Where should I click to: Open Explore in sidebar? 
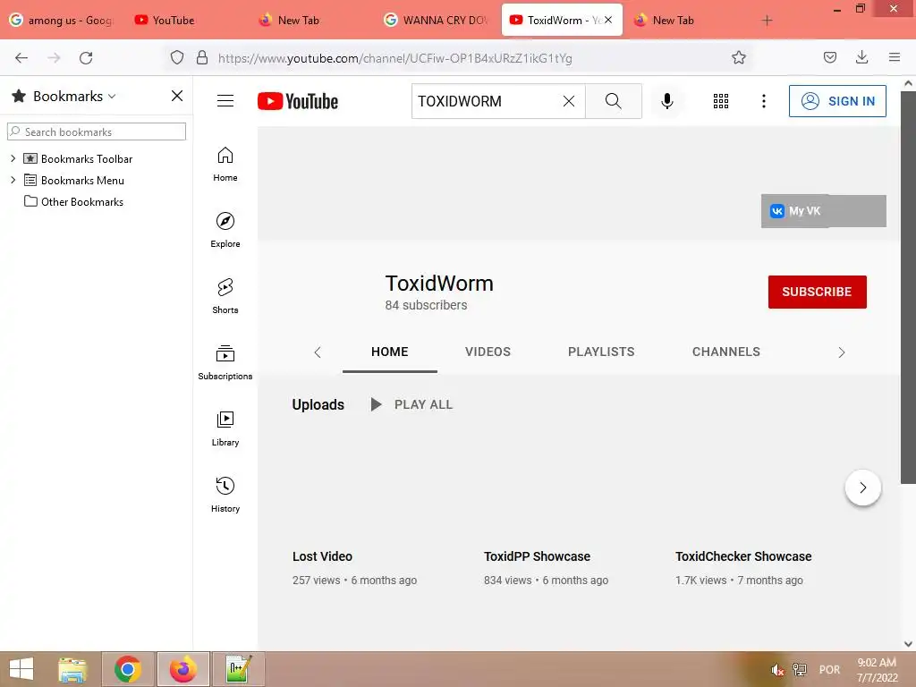225,230
